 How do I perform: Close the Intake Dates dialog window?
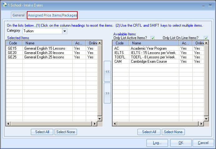click(x=210, y=5)
